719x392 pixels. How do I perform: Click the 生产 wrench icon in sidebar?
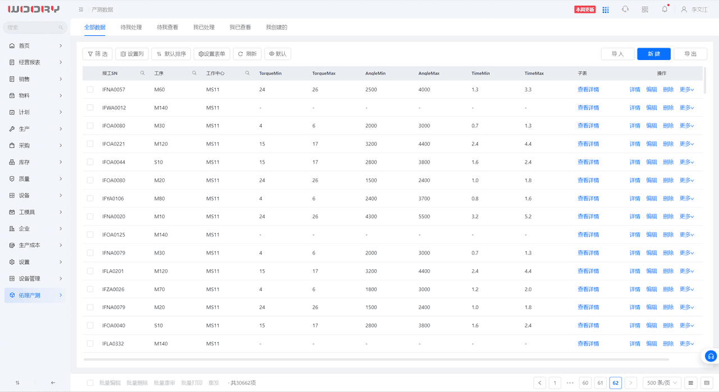[12, 129]
